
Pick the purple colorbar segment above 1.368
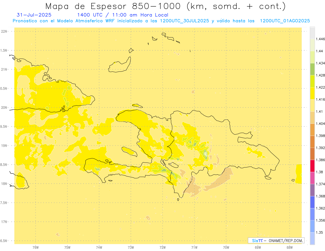(x=312, y=190)
